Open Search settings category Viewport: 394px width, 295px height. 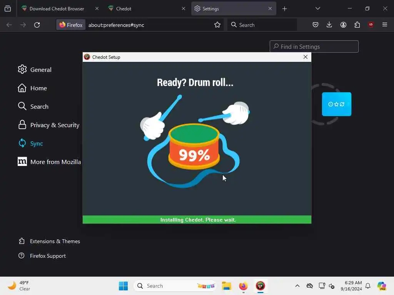point(33,106)
